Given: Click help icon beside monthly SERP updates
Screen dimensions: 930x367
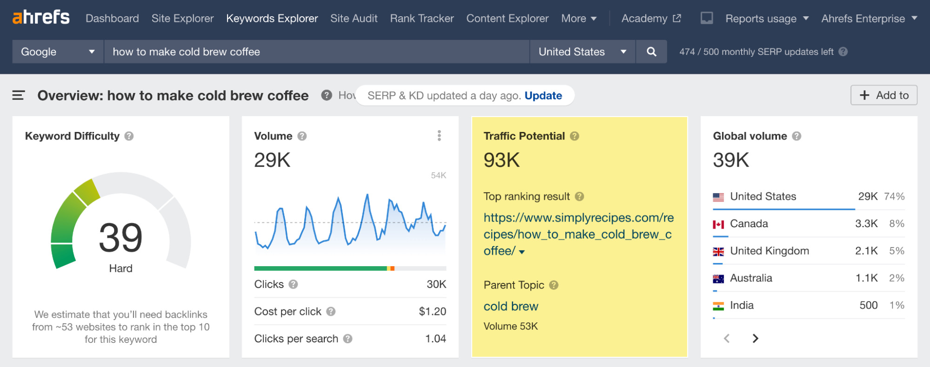Looking at the screenshot, I should (843, 52).
